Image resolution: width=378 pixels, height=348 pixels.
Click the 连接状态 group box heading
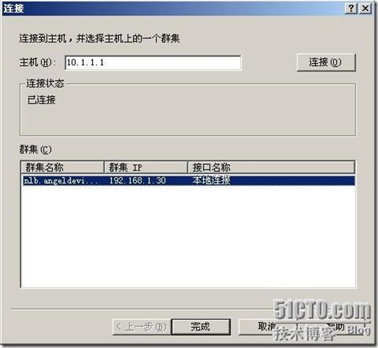(x=45, y=83)
